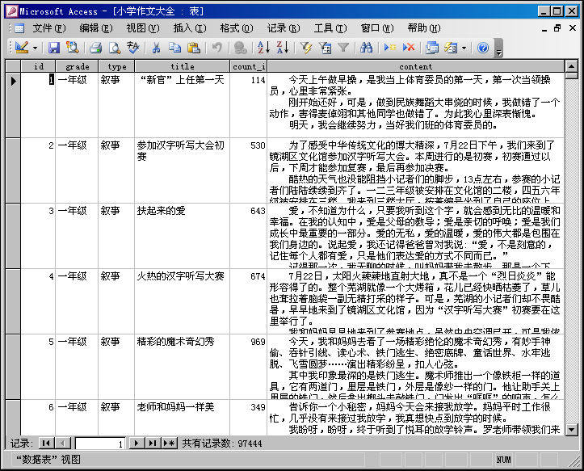Click the vertical scrollbar down arrow
Viewport: 584px width, 471px height.
(571, 429)
